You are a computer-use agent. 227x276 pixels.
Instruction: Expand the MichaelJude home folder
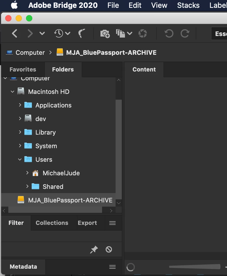tap(27, 173)
